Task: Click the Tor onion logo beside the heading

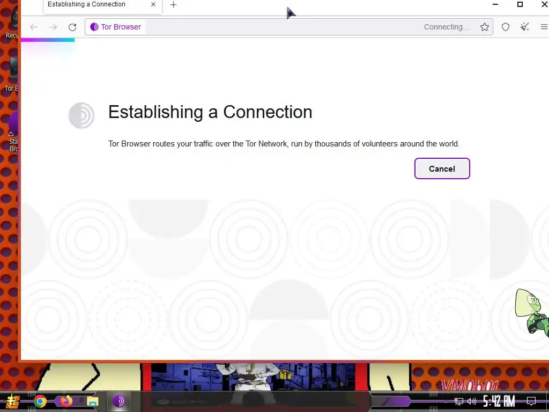Action: click(81, 115)
